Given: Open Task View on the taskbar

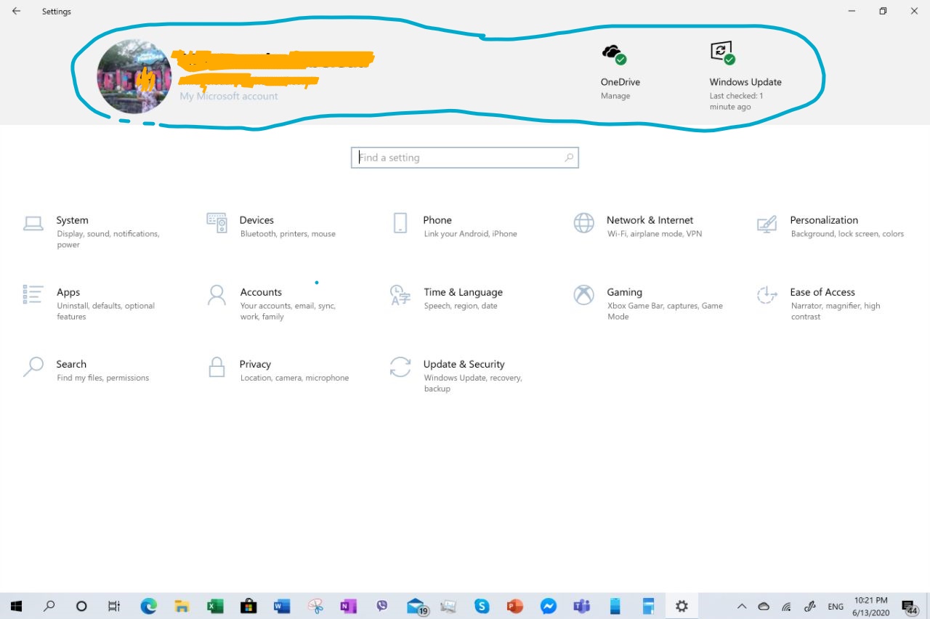Looking at the screenshot, I should coord(114,606).
